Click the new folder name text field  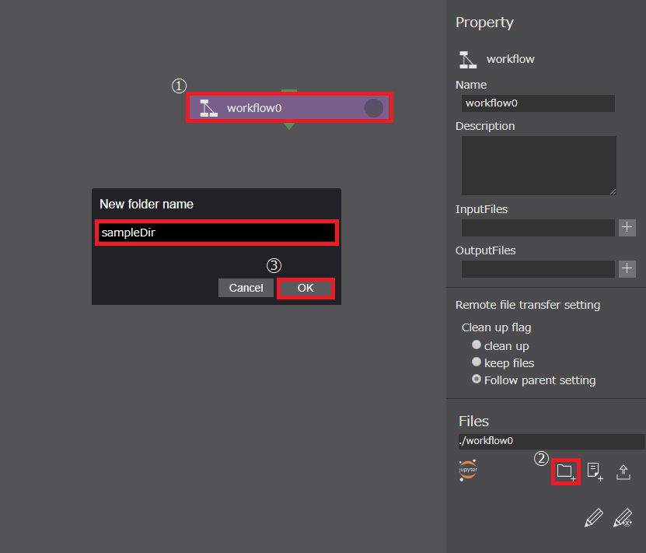pos(216,233)
